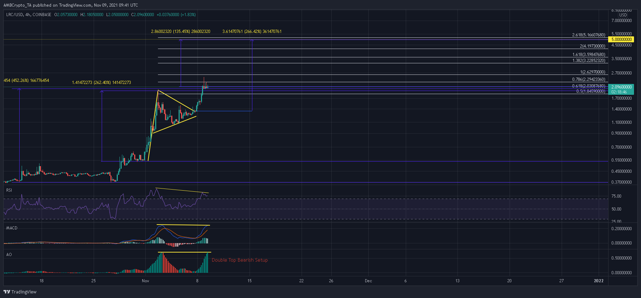Click the Dec date on time axis

[x=368, y=281]
